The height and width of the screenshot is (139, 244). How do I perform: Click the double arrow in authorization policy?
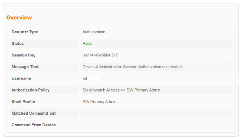coord(123,90)
